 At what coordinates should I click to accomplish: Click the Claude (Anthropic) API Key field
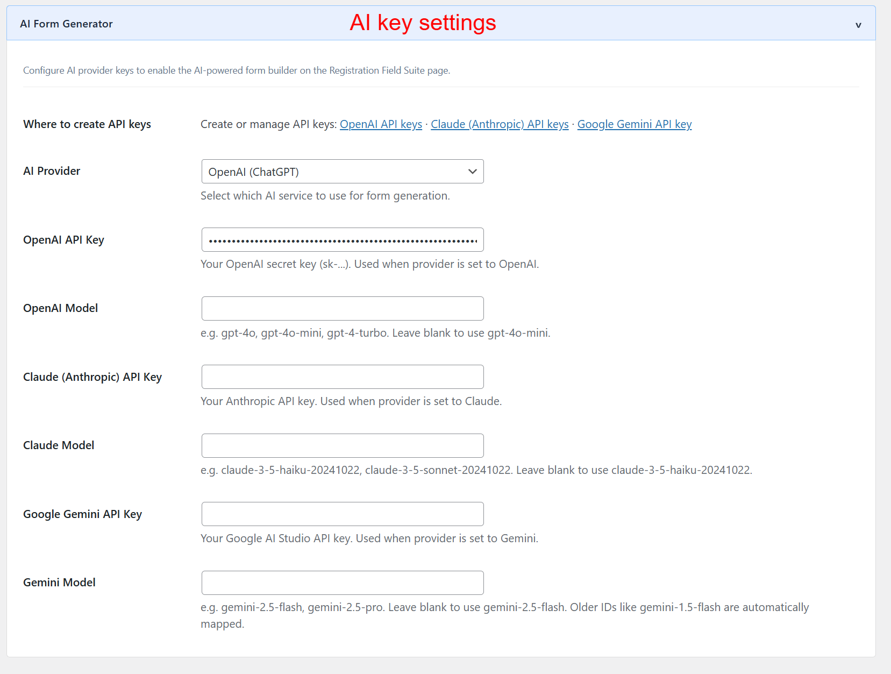tap(342, 377)
